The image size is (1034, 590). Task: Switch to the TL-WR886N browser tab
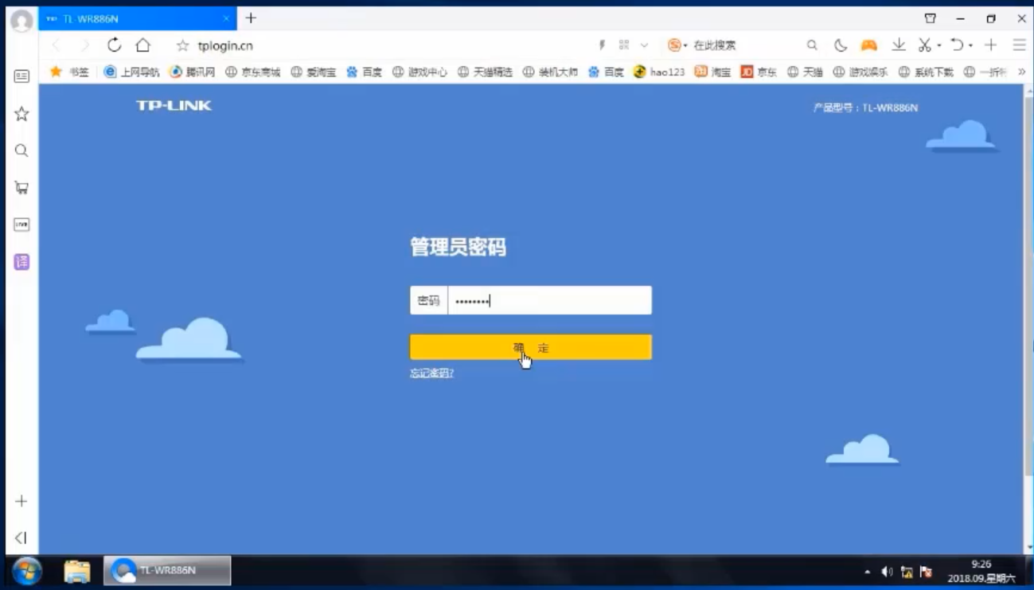tap(135, 18)
